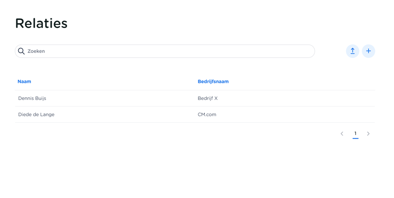Open the Dennis Buijs relation

[x=32, y=98]
